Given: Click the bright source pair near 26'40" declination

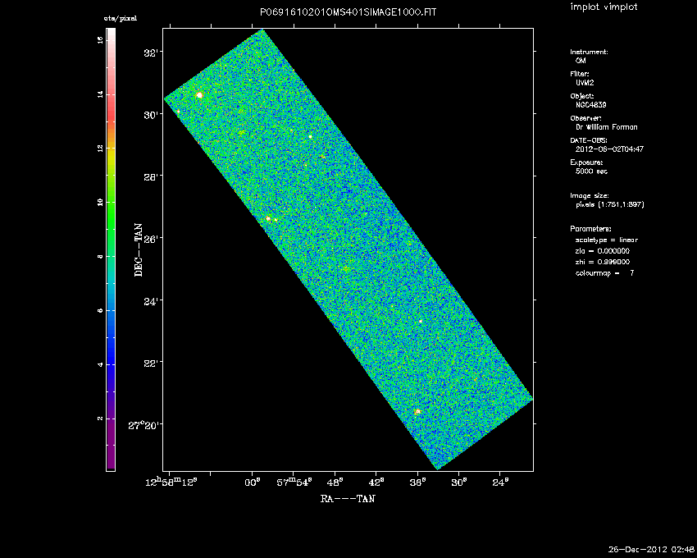Looking at the screenshot, I should coord(271,219).
